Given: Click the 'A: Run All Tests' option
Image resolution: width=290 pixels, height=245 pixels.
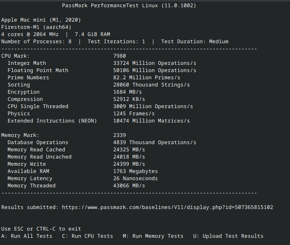Looking at the screenshot, I should point(27,236).
